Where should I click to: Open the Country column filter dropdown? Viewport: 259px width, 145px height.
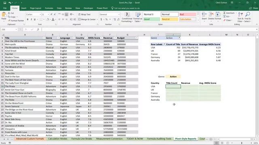pos(86,38)
